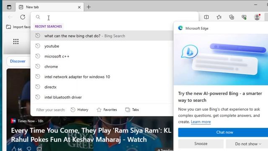The image size is (268, 151).
Task: Dislike the news article thumbs down
Action: point(29,149)
